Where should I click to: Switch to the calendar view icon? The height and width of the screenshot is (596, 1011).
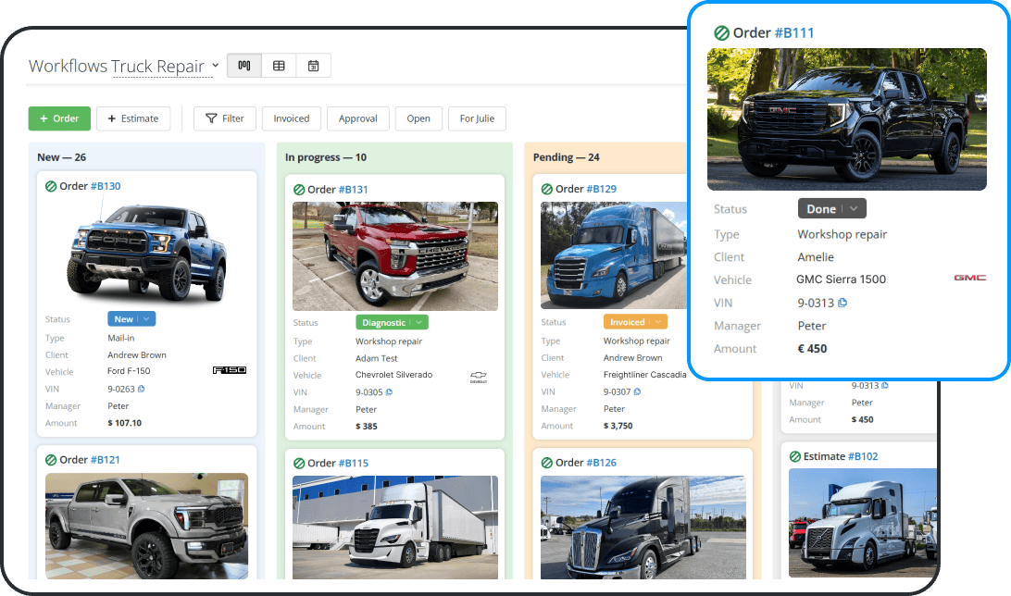pos(313,66)
